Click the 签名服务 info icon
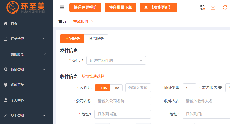Image resolution: width=230 pixels, height=124 pixels. (220, 88)
